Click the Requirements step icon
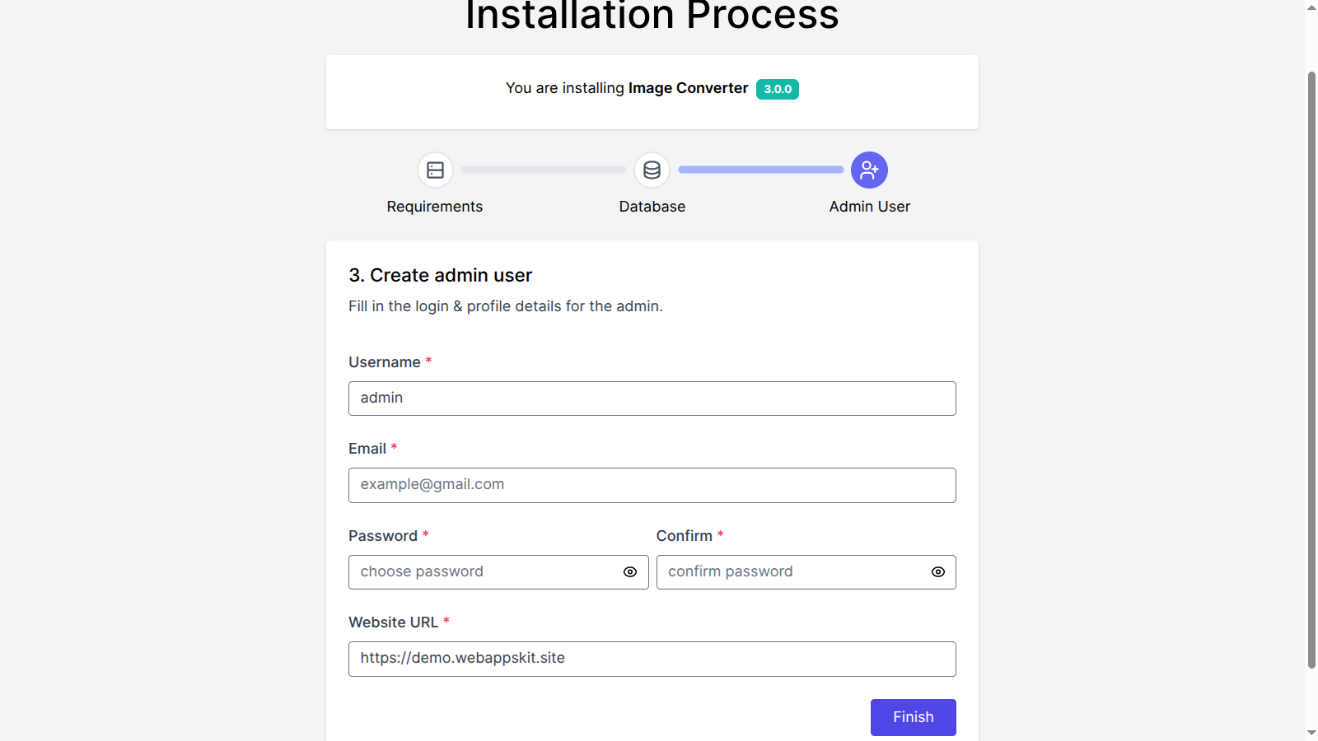Viewport: 1318px width, 741px height. (x=435, y=170)
